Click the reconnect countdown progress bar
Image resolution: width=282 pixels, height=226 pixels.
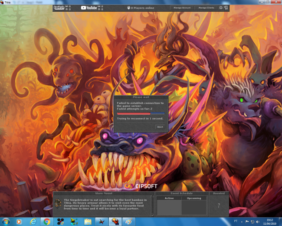[x=141, y=113]
